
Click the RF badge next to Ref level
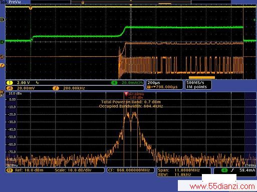tap(10, 170)
